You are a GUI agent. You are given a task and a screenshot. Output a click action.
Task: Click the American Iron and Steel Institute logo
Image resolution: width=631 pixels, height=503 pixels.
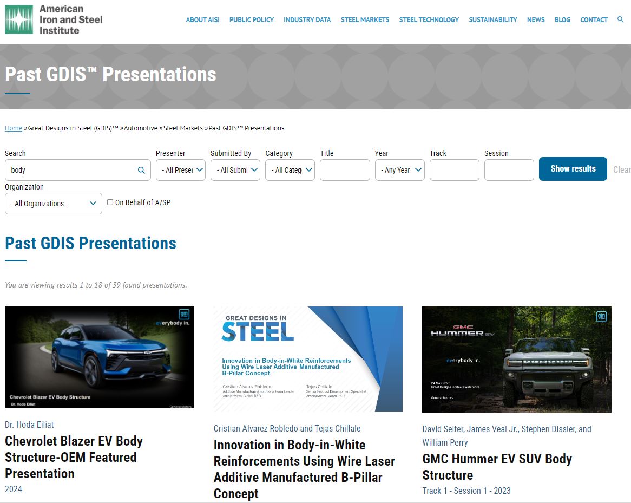[54, 19]
